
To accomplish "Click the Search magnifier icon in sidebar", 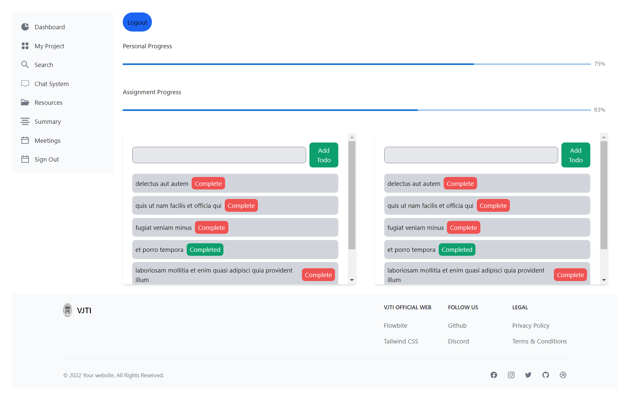I will (x=25, y=65).
